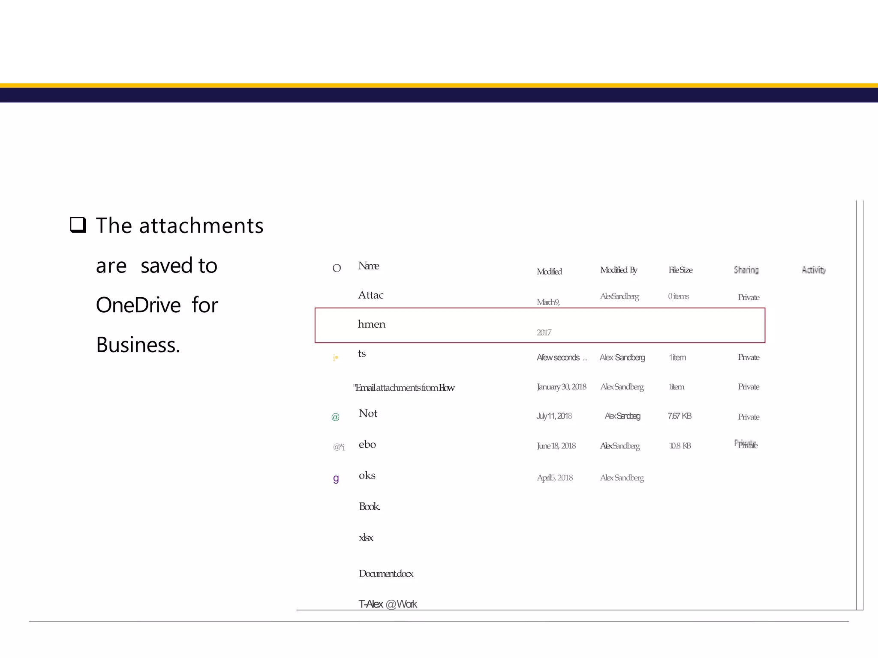Click the 'Not' file name
The width and height of the screenshot is (878, 658).
[x=368, y=413]
